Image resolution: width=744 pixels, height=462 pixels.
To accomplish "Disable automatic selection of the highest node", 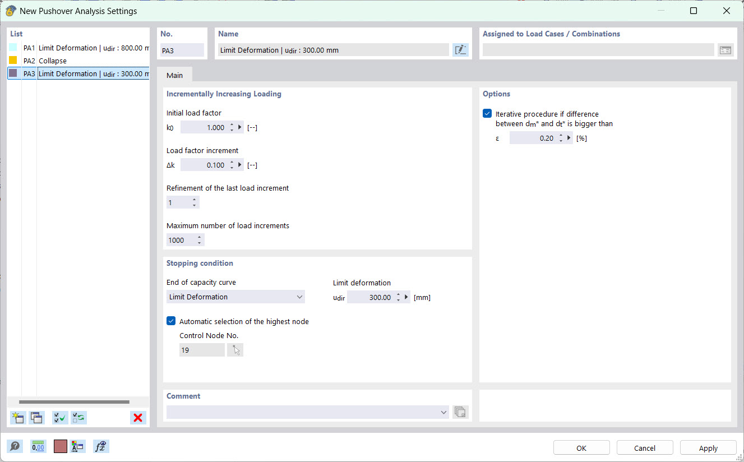I will (x=171, y=321).
